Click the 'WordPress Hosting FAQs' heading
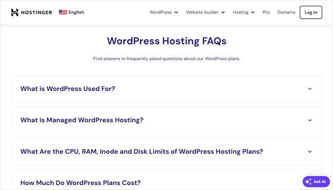The image size is (333, 190). click(x=166, y=41)
